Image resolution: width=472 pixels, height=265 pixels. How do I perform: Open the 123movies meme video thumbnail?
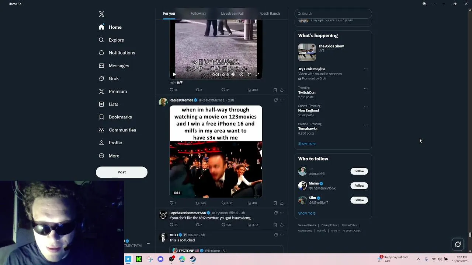click(216, 151)
